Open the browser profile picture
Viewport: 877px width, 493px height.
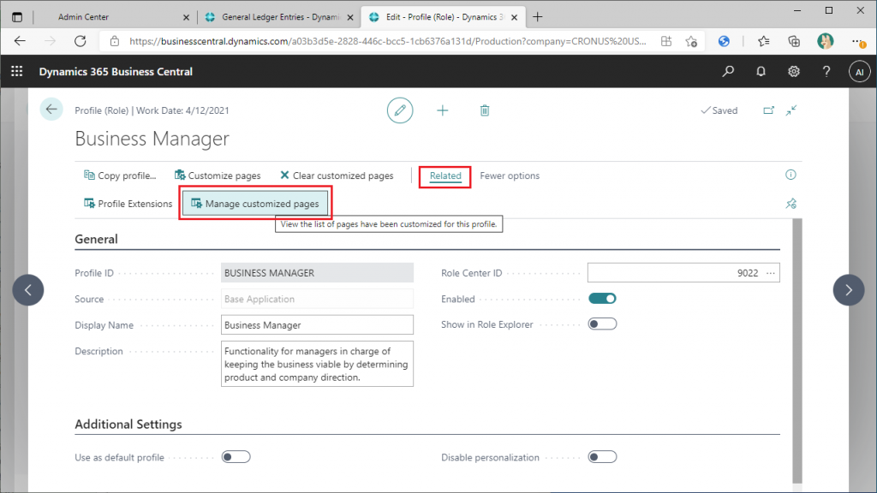coord(825,41)
